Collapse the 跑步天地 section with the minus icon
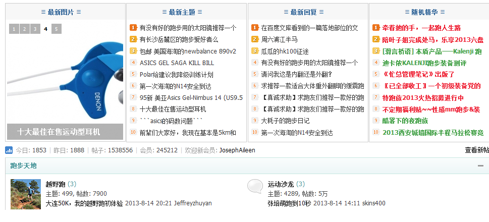 coord(480,165)
